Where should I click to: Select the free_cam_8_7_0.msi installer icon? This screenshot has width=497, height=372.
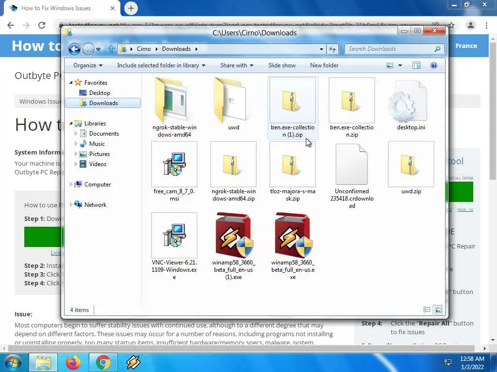(x=174, y=164)
